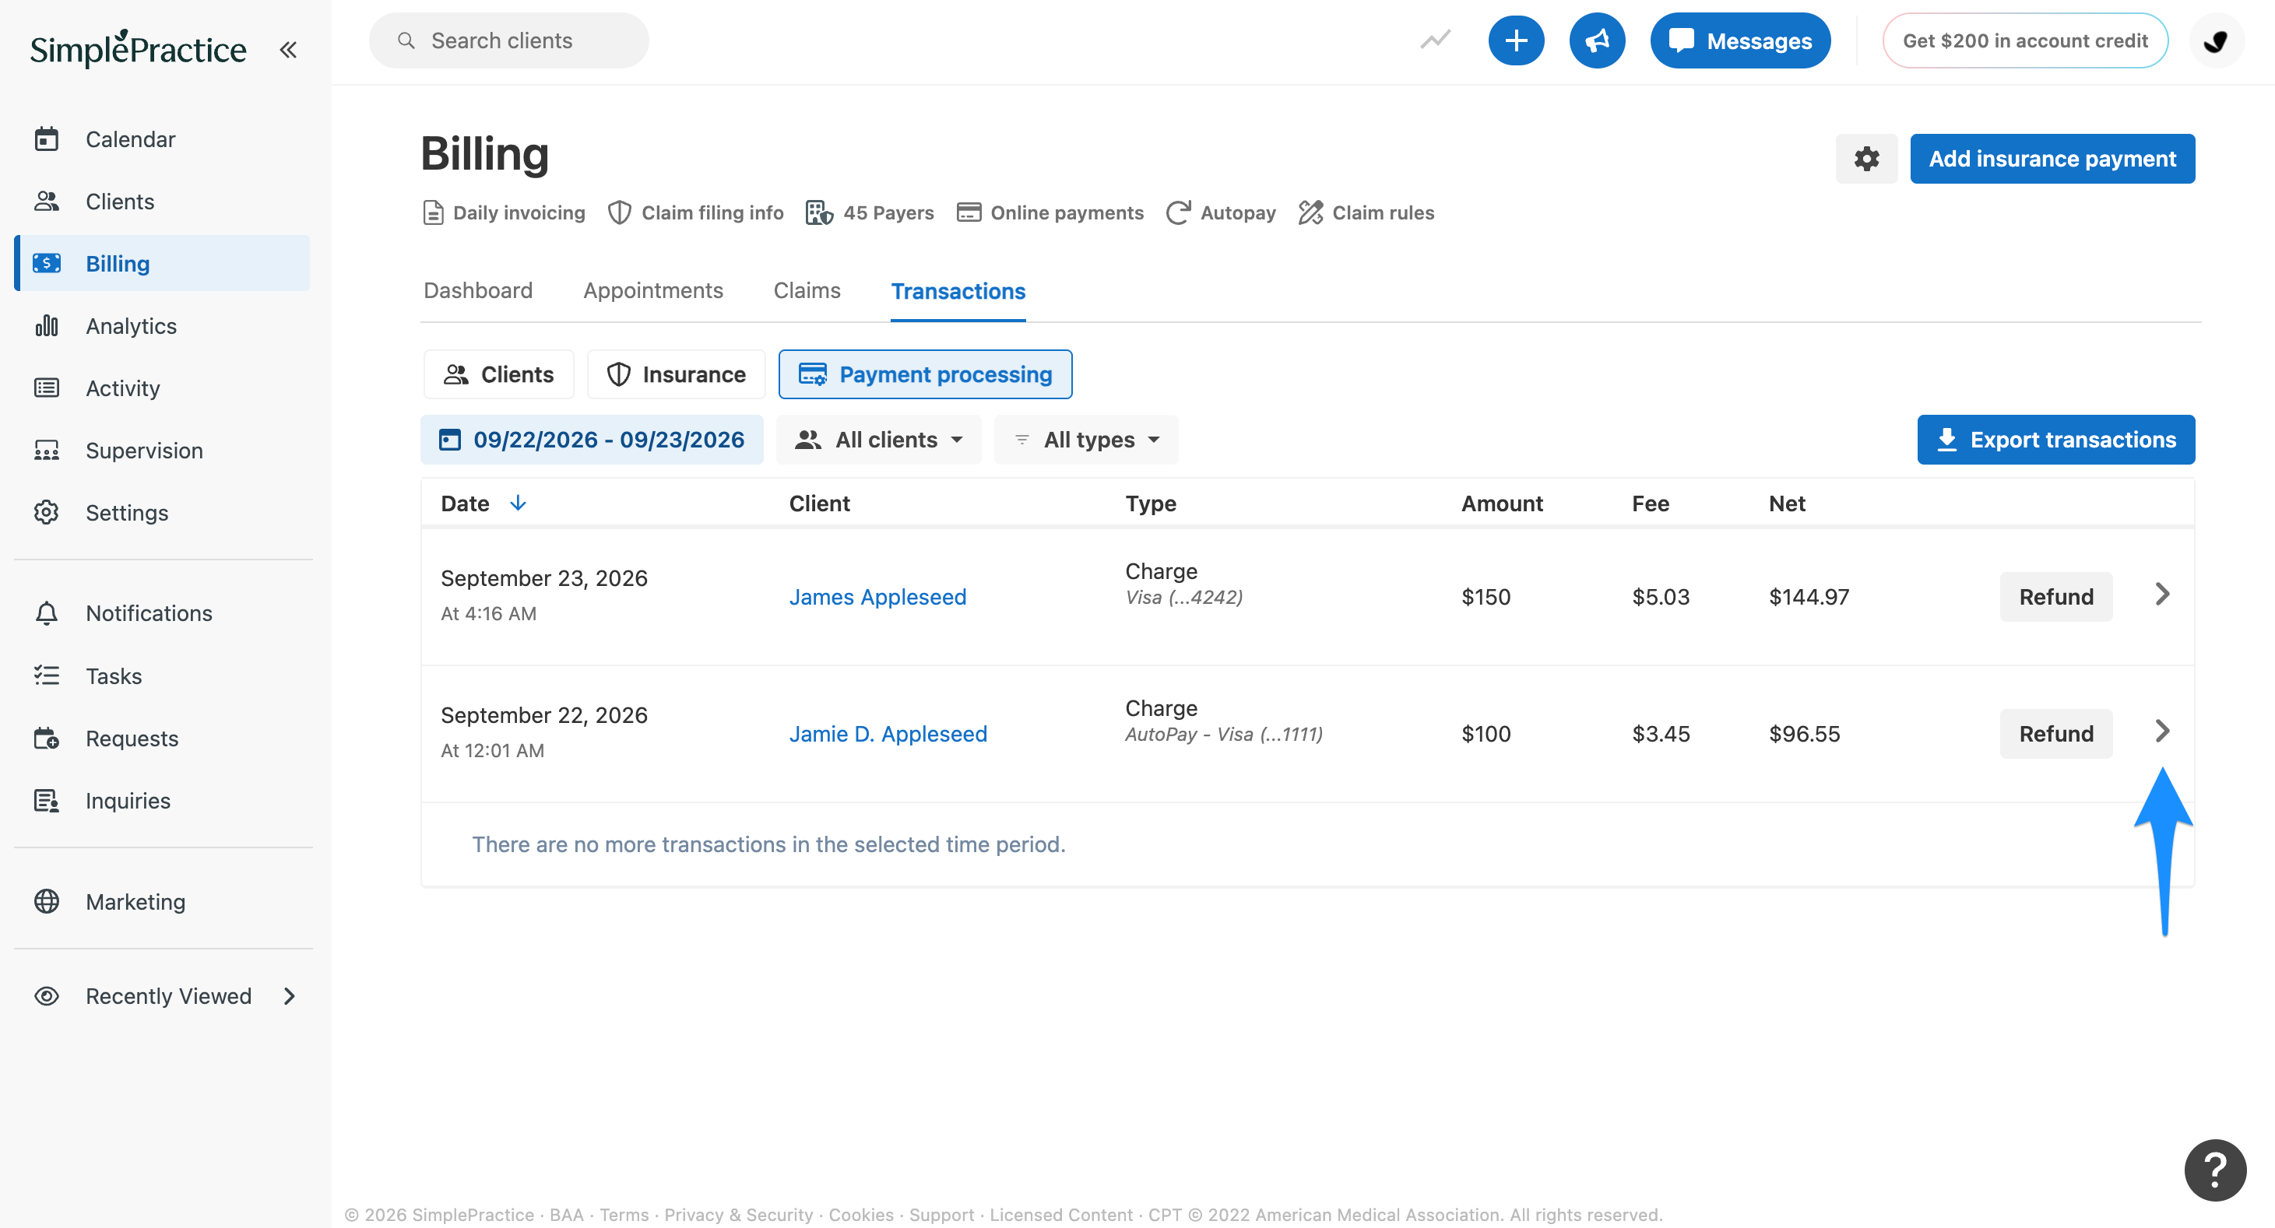This screenshot has width=2275, height=1228.
Task: Open Messages
Action: pos(1740,40)
